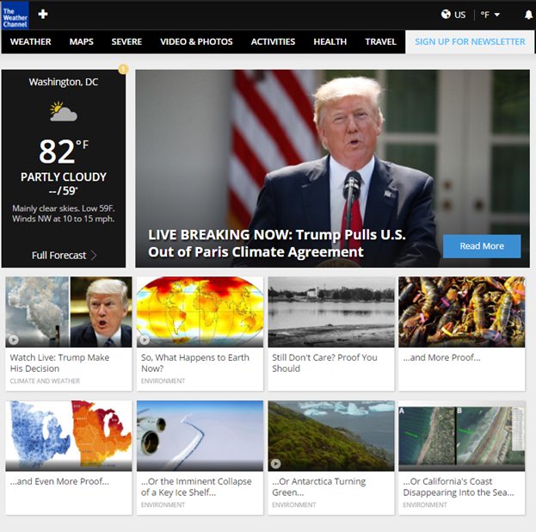Click the CLIMATE AND WEATHER category label
This screenshot has width=536, height=532.
coord(45,381)
